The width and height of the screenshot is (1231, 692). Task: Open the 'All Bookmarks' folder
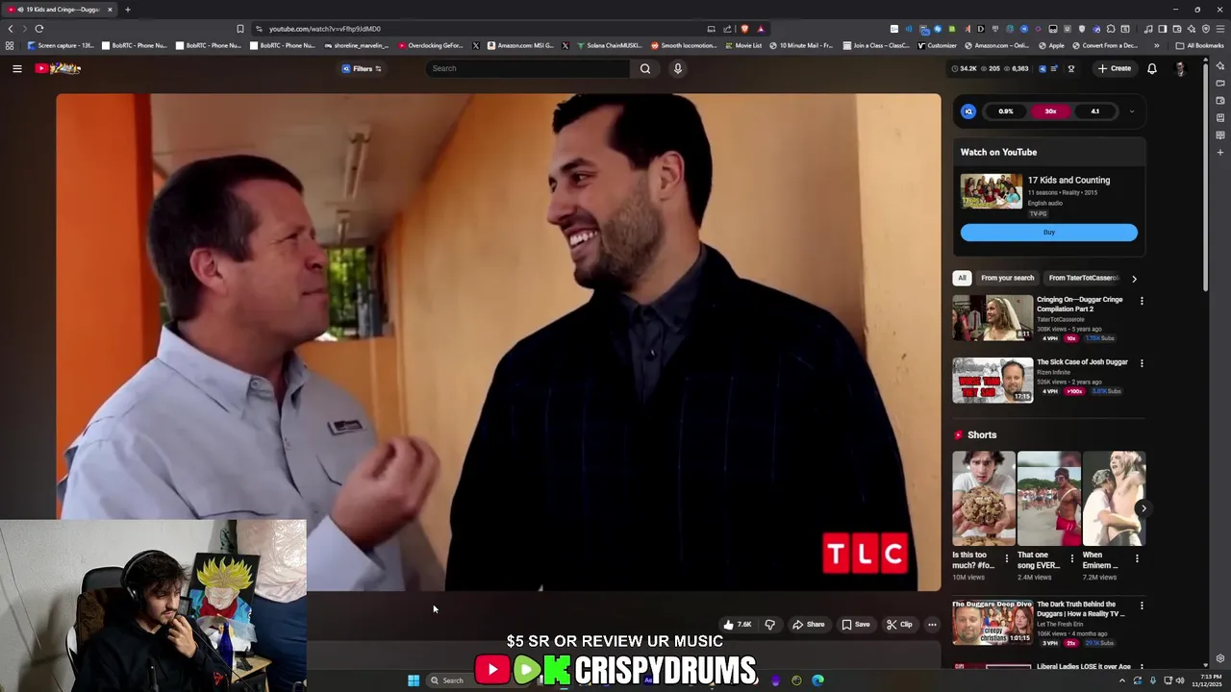tap(1200, 45)
